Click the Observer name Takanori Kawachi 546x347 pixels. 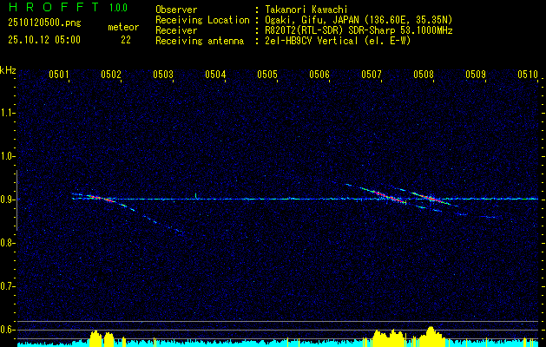pos(306,10)
